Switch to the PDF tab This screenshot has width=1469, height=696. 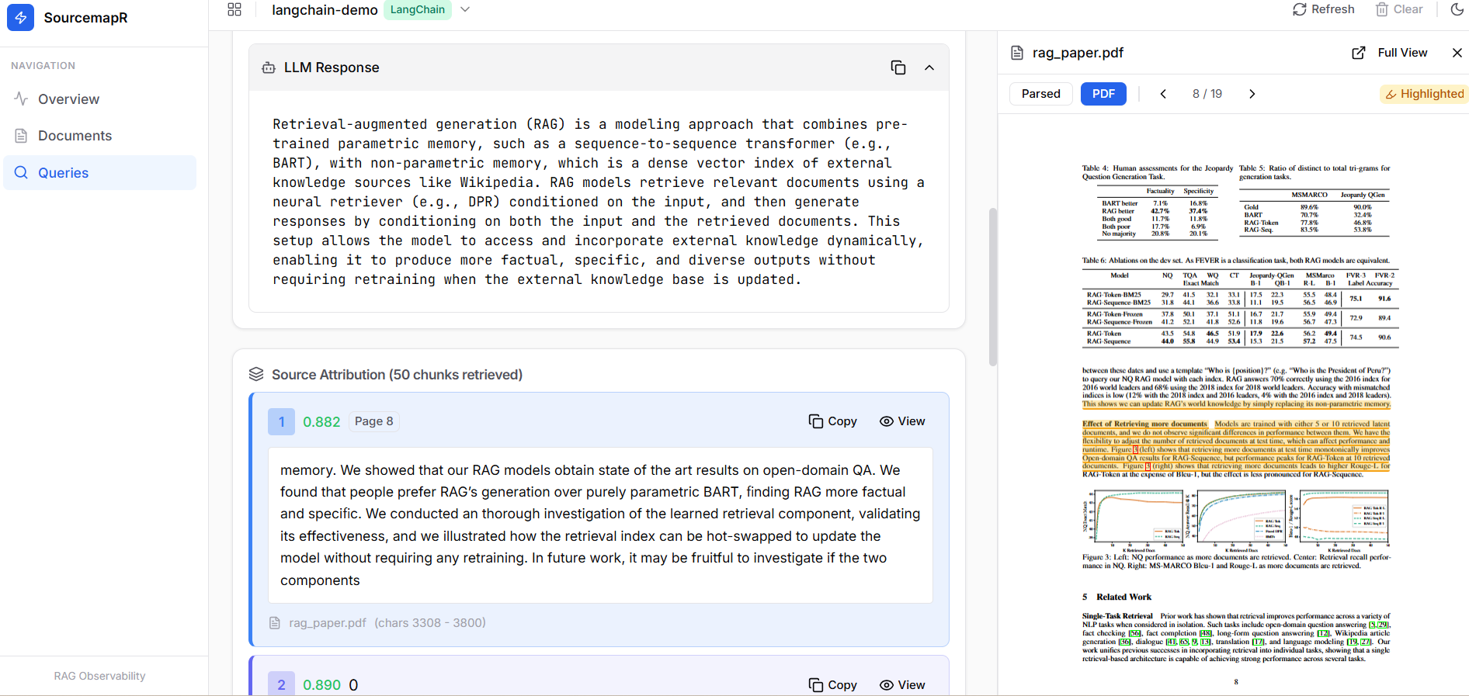pyautogui.click(x=1103, y=94)
